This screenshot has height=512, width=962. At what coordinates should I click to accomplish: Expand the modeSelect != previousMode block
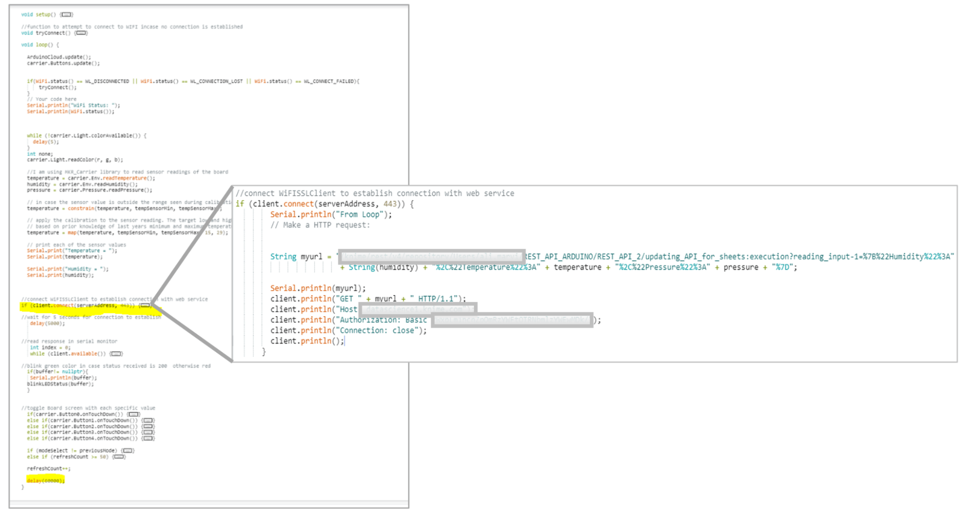(x=128, y=450)
